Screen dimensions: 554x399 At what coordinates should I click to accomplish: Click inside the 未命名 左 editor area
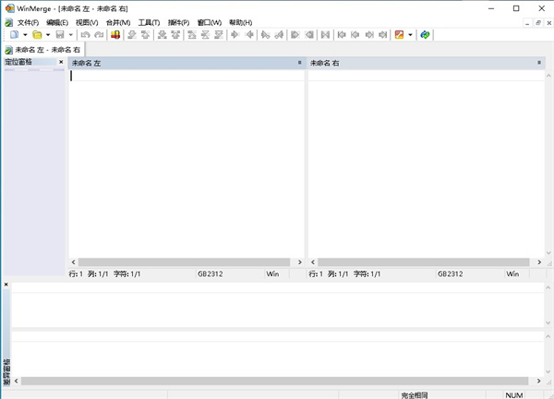tap(185, 166)
